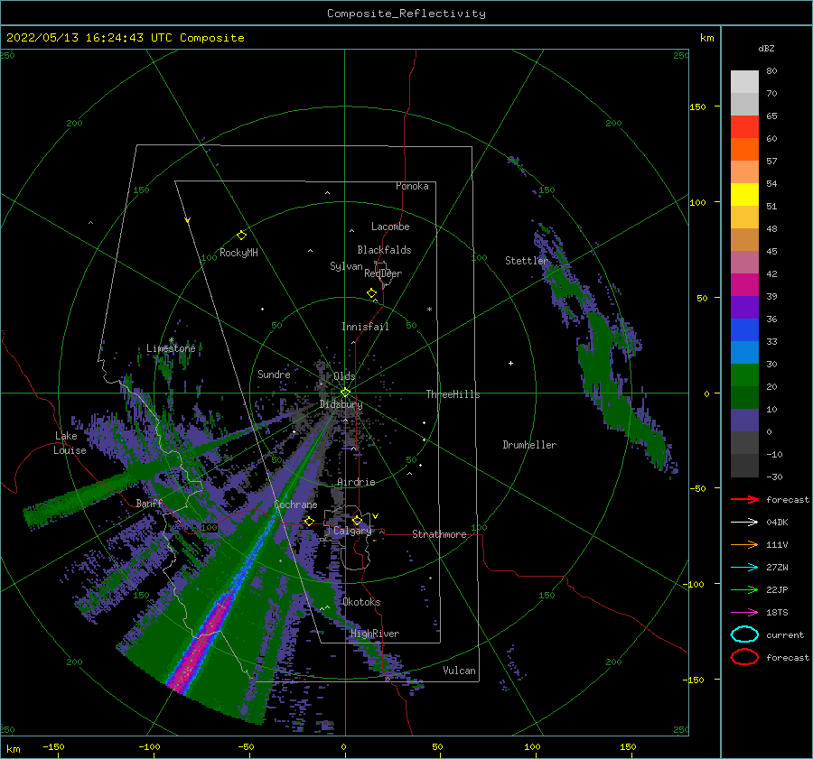Viewport: 813px width, 759px height.
Task: Click the HighRiver label
Action: click(375, 634)
